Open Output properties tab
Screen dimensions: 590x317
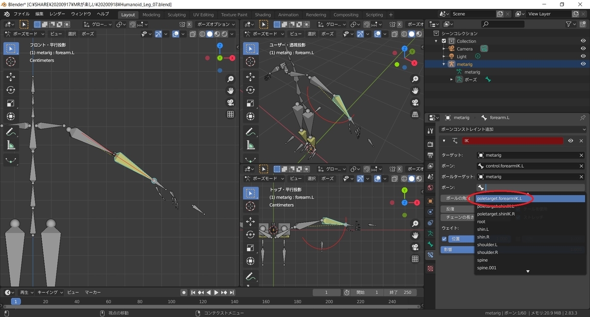pyautogui.click(x=431, y=155)
